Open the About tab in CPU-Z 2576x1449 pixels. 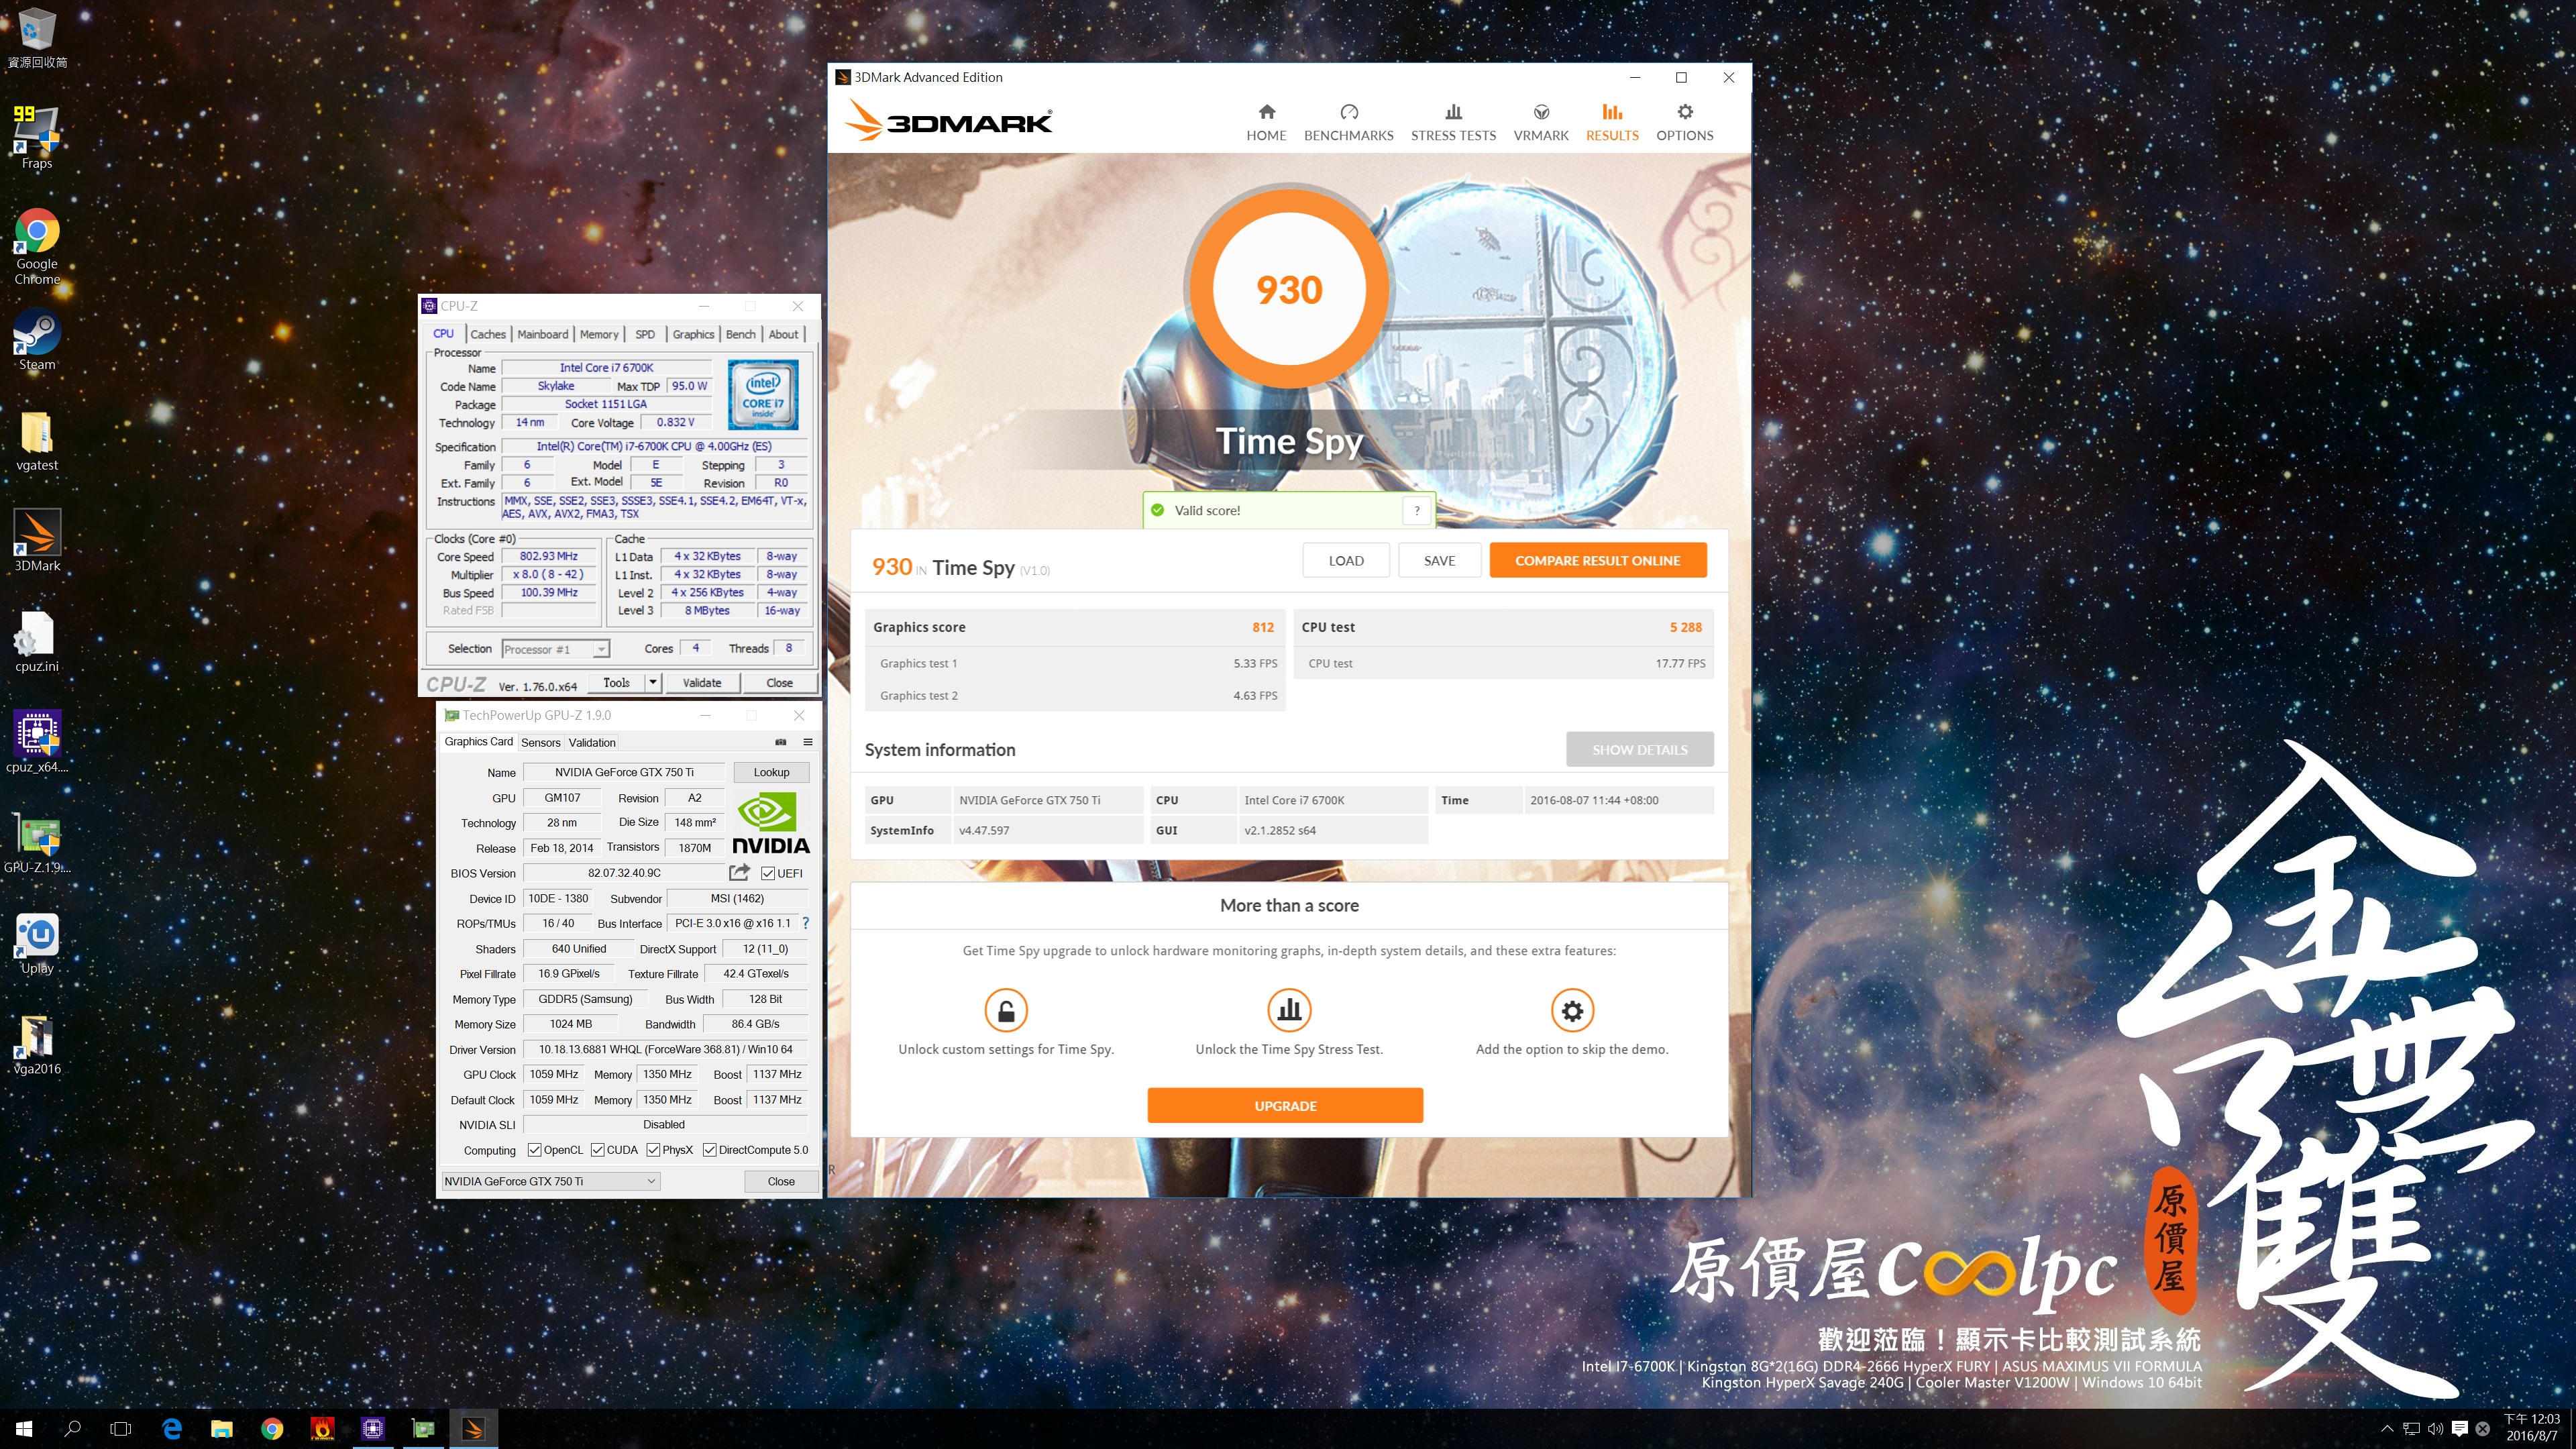click(x=783, y=334)
